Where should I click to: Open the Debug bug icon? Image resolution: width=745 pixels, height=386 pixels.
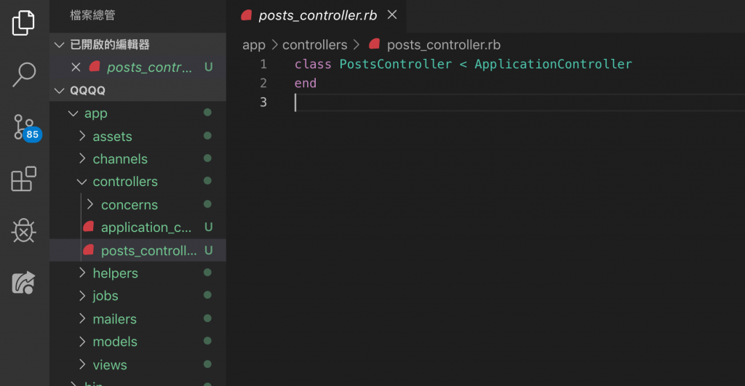click(x=23, y=230)
